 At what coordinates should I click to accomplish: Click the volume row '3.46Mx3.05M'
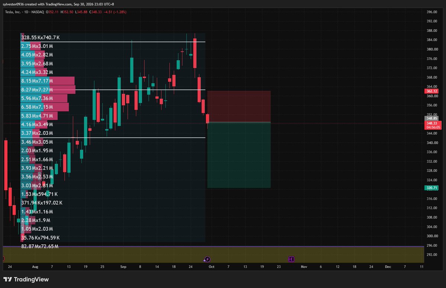(x=37, y=142)
